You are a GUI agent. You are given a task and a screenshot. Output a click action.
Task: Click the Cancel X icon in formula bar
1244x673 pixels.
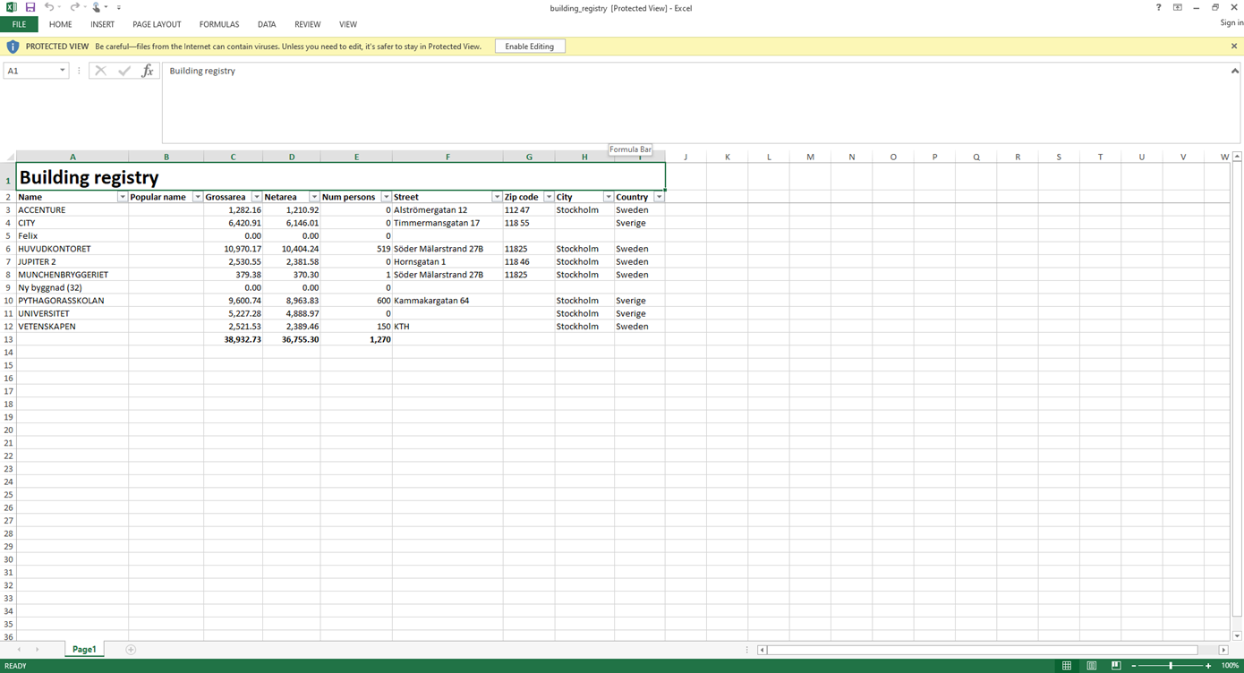100,71
